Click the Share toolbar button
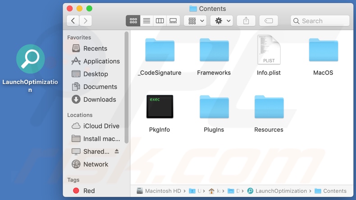 (x=246, y=21)
